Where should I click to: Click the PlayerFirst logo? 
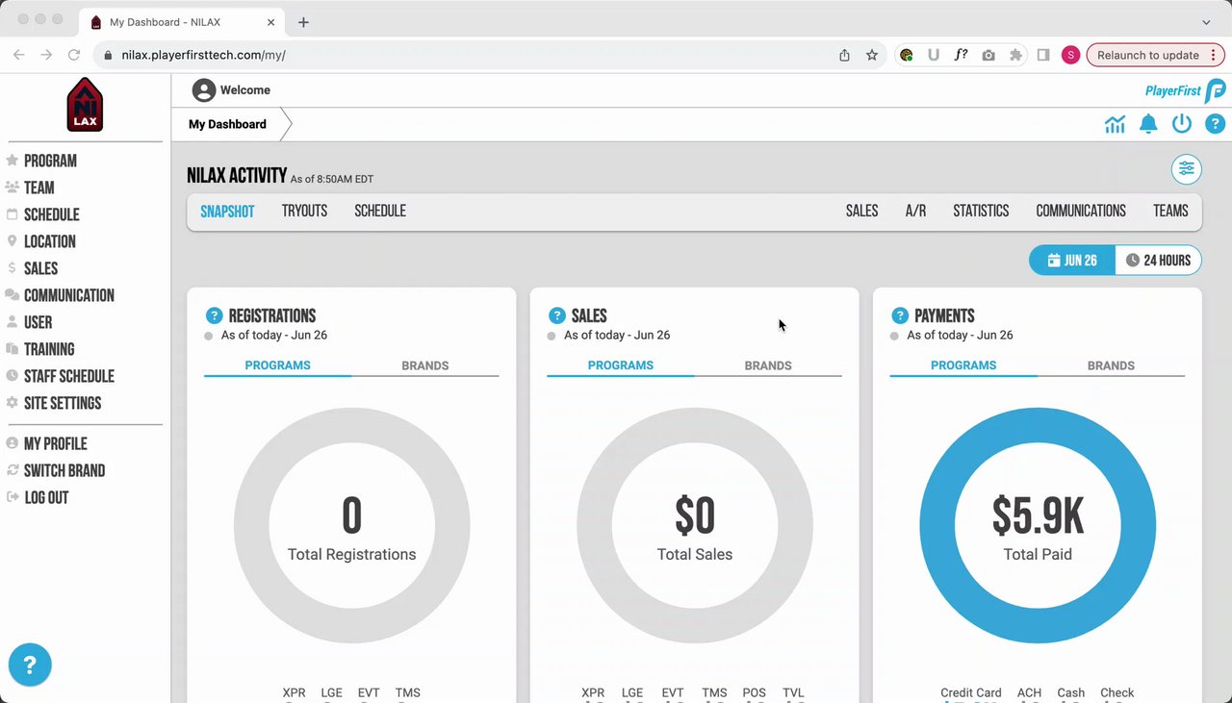pos(1185,90)
